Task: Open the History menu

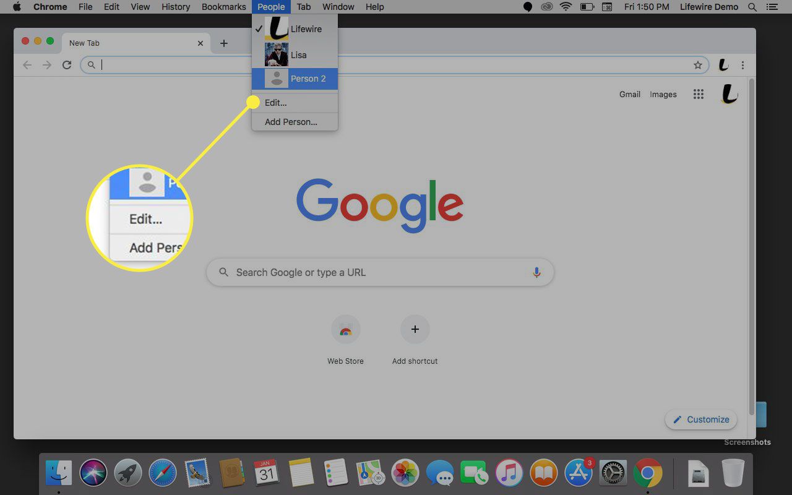Action: [176, 7]
